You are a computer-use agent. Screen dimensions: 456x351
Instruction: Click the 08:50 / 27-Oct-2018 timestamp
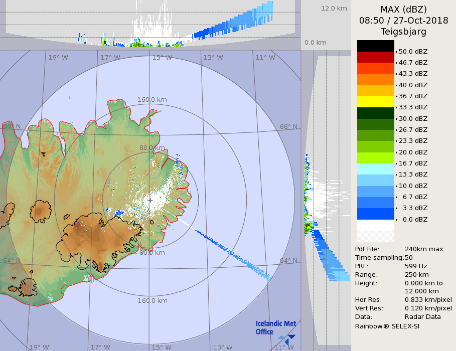(x=403, y=21)
